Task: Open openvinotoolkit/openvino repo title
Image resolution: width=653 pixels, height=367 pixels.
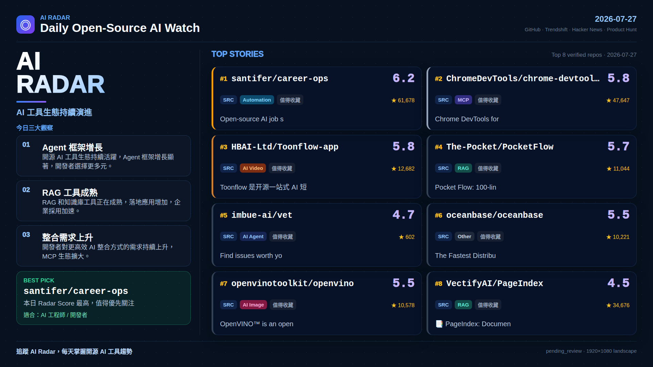Action: pyautogui.click(x=292, y=283)
